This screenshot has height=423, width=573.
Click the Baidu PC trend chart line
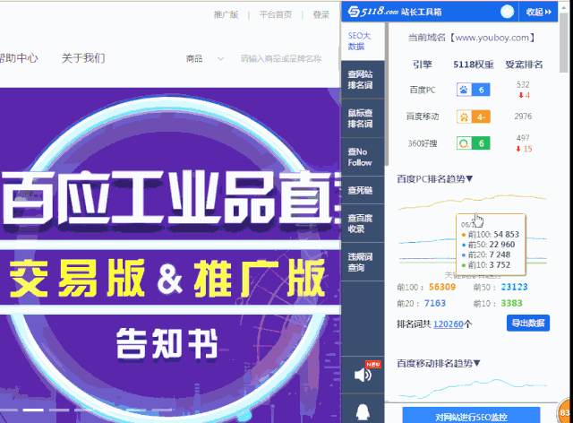473,202
